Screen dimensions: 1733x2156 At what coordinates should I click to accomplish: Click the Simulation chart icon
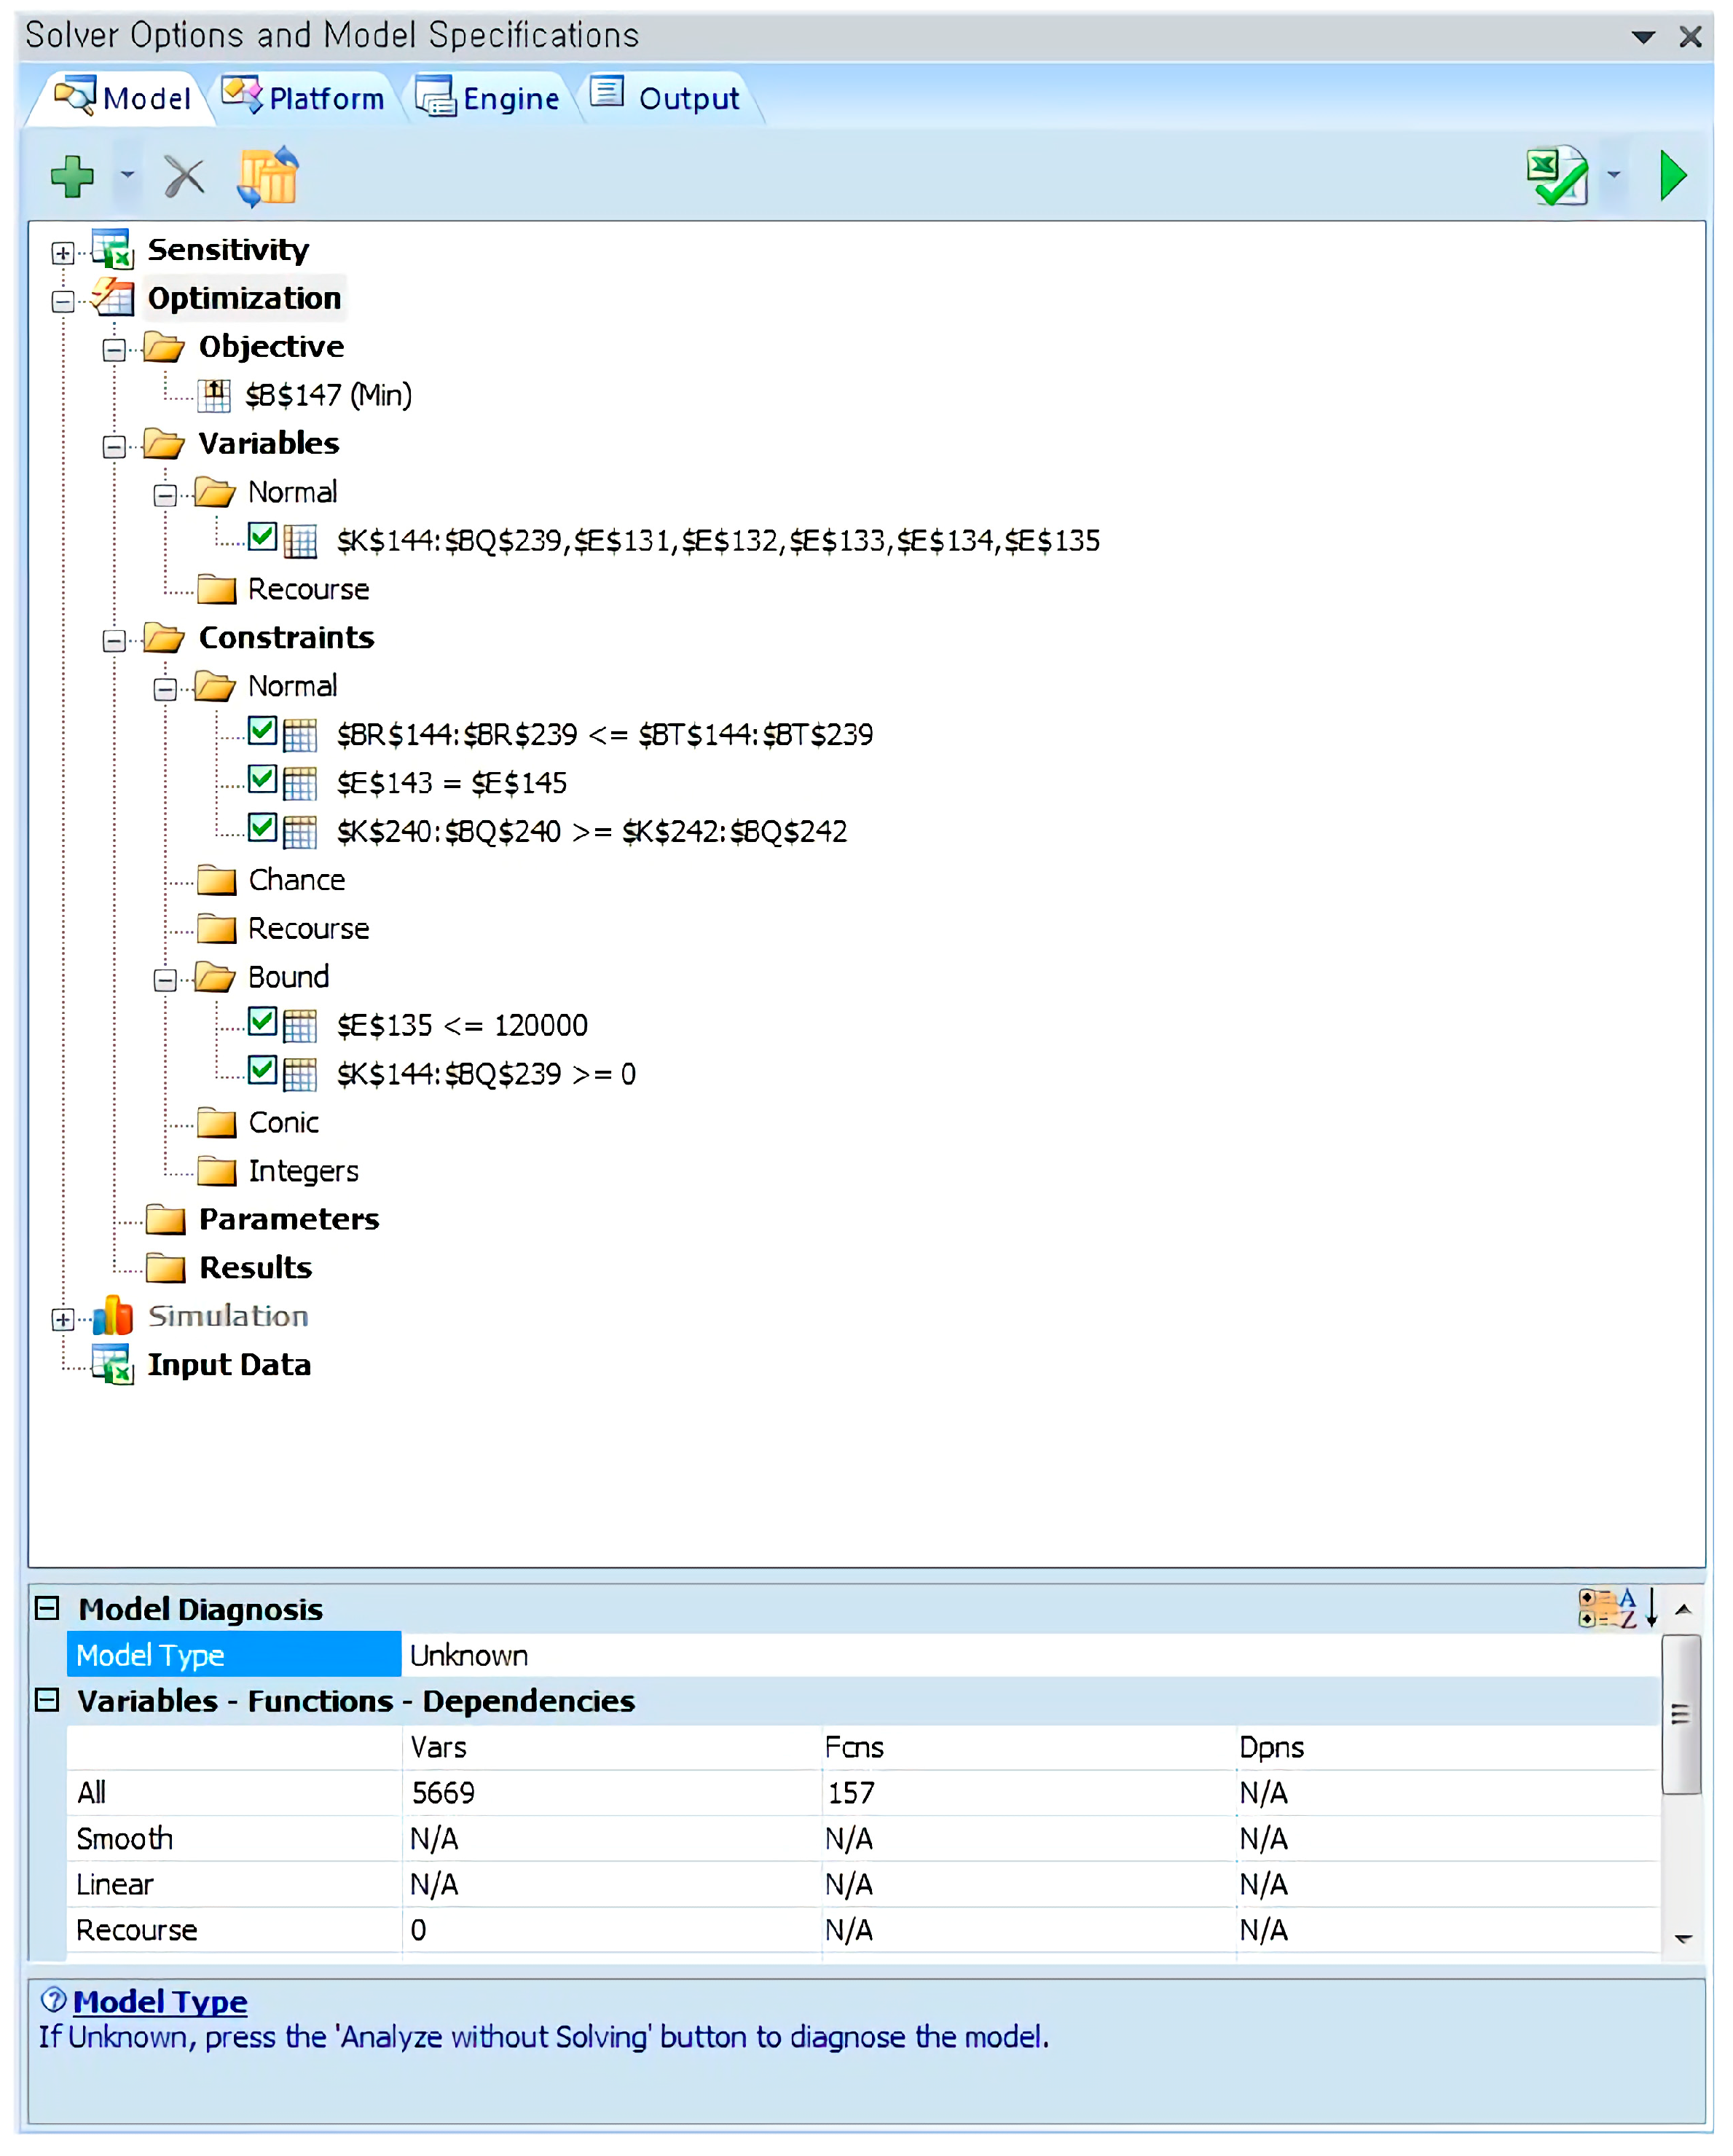click(113, 1316)
